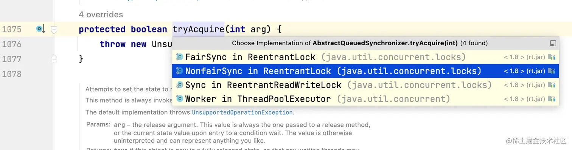Screen dimensions: 572x150
Task: Click line number 1078 in the gutter
Action: coord(12,74)
